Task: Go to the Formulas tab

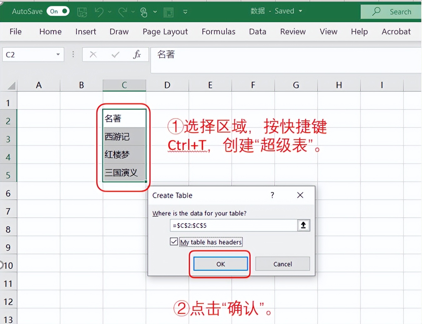Action: (x=219, y=32)
